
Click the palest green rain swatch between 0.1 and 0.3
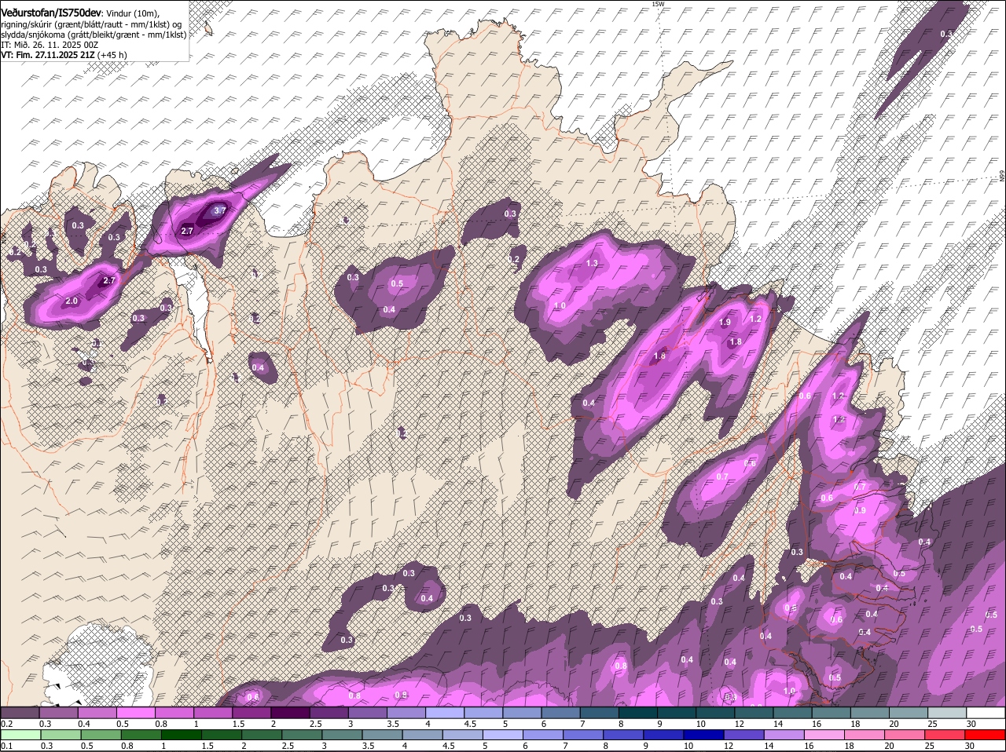pyautogui.click(x=20, y=735)
